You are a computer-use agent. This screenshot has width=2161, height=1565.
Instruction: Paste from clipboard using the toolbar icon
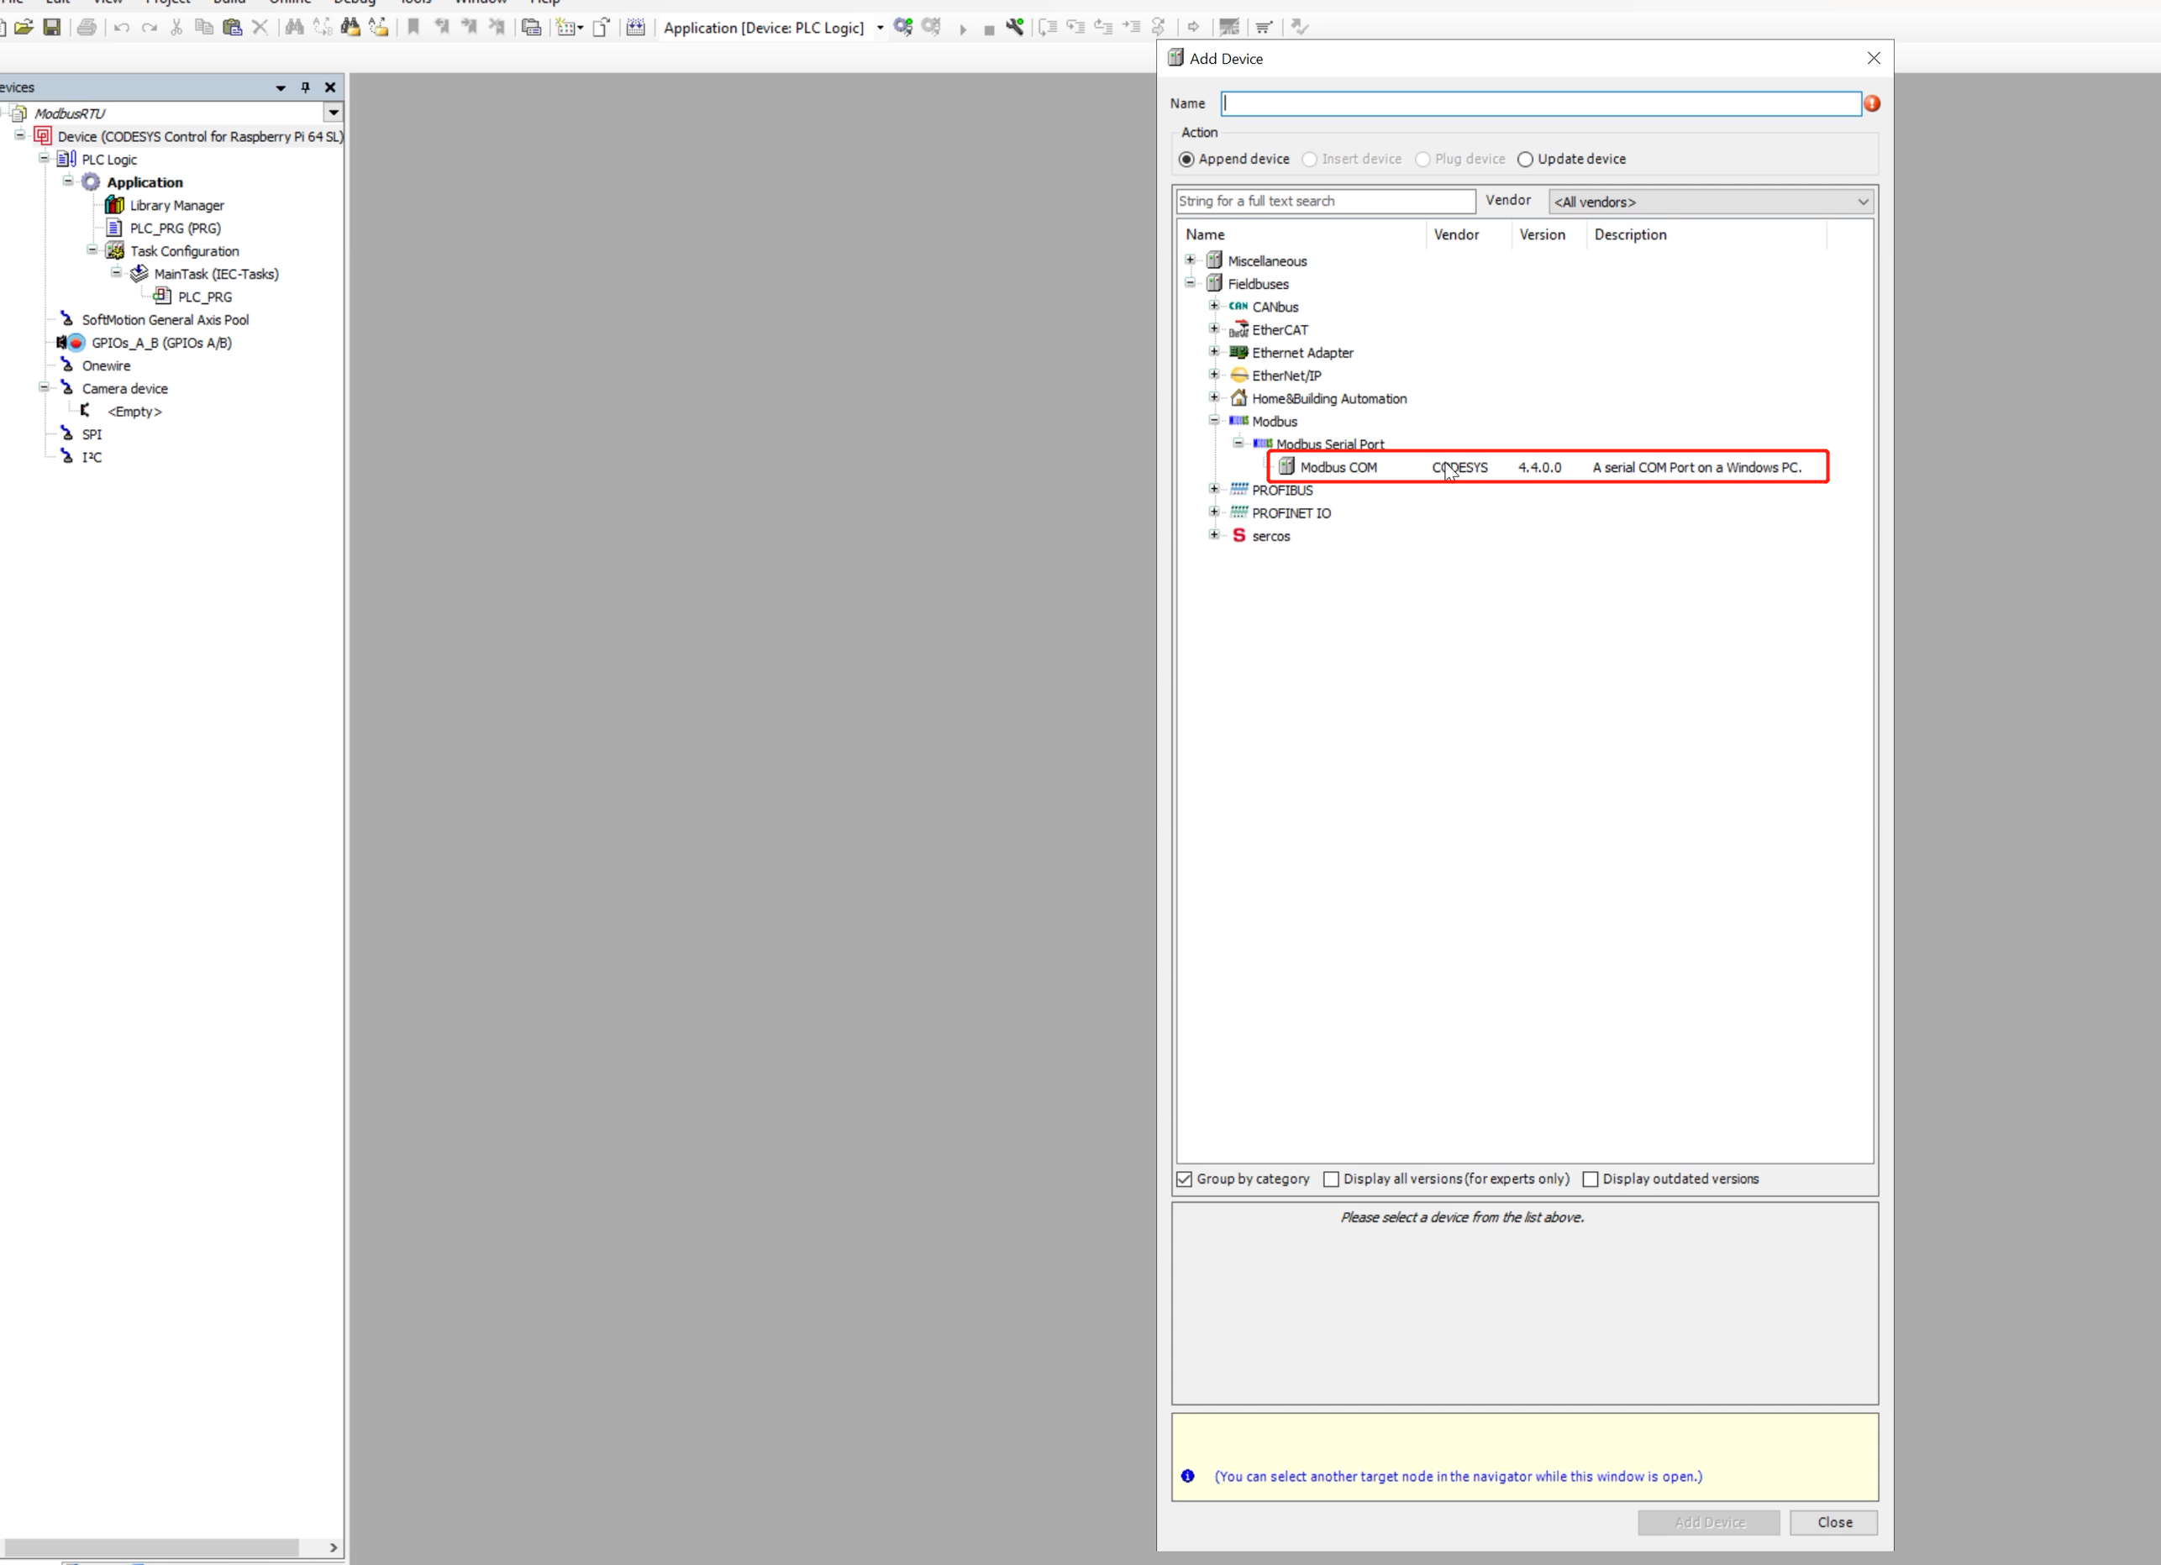232,28
